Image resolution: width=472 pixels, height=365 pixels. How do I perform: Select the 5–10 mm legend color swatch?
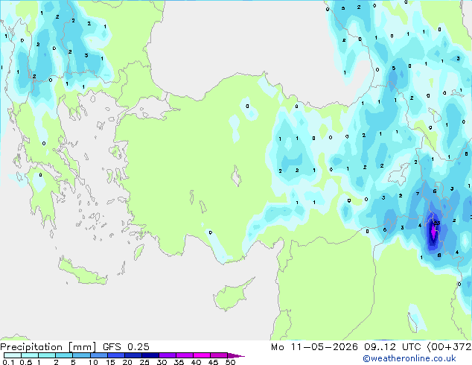[x=81, y=355]
